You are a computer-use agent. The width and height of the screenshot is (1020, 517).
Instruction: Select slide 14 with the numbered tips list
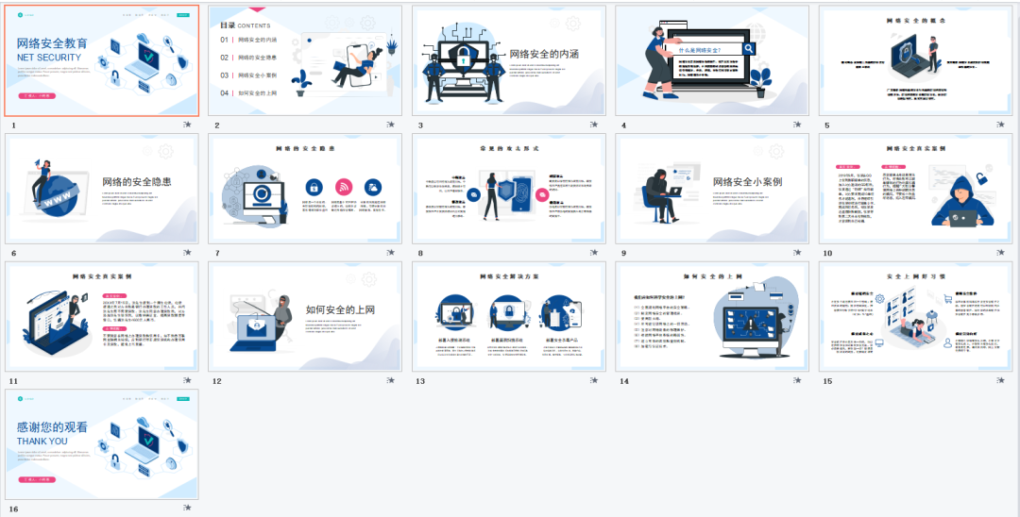[712, 316]
